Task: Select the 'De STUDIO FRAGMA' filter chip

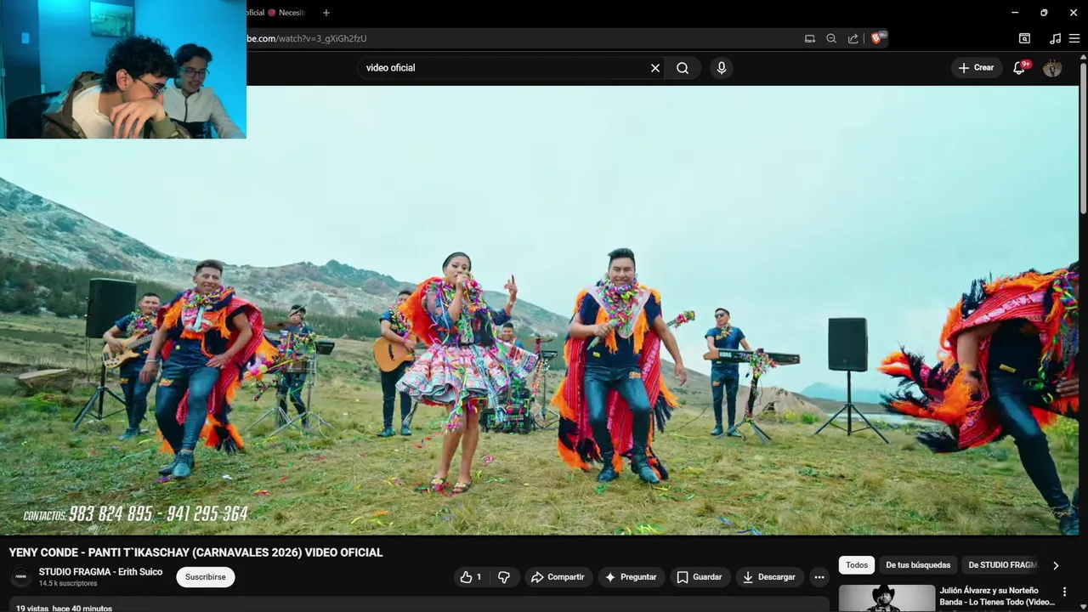Action: coord(1002,565)
